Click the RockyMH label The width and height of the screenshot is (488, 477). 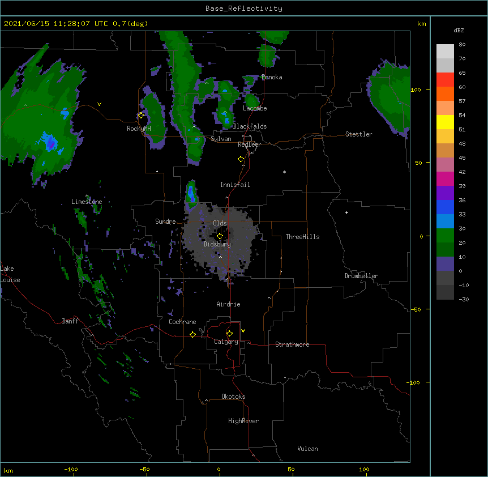(x=139, y=129)
